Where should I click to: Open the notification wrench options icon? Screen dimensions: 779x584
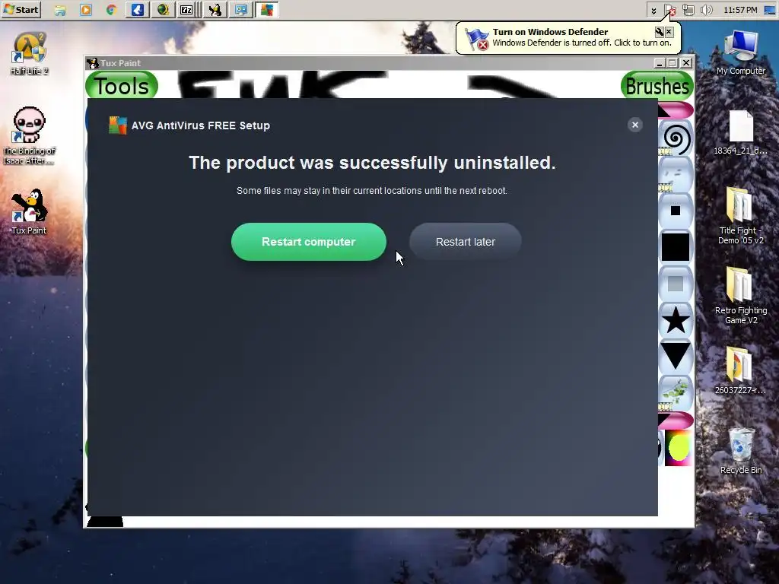point(660,32)
